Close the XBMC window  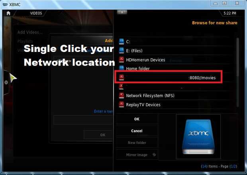pos(237,3)
